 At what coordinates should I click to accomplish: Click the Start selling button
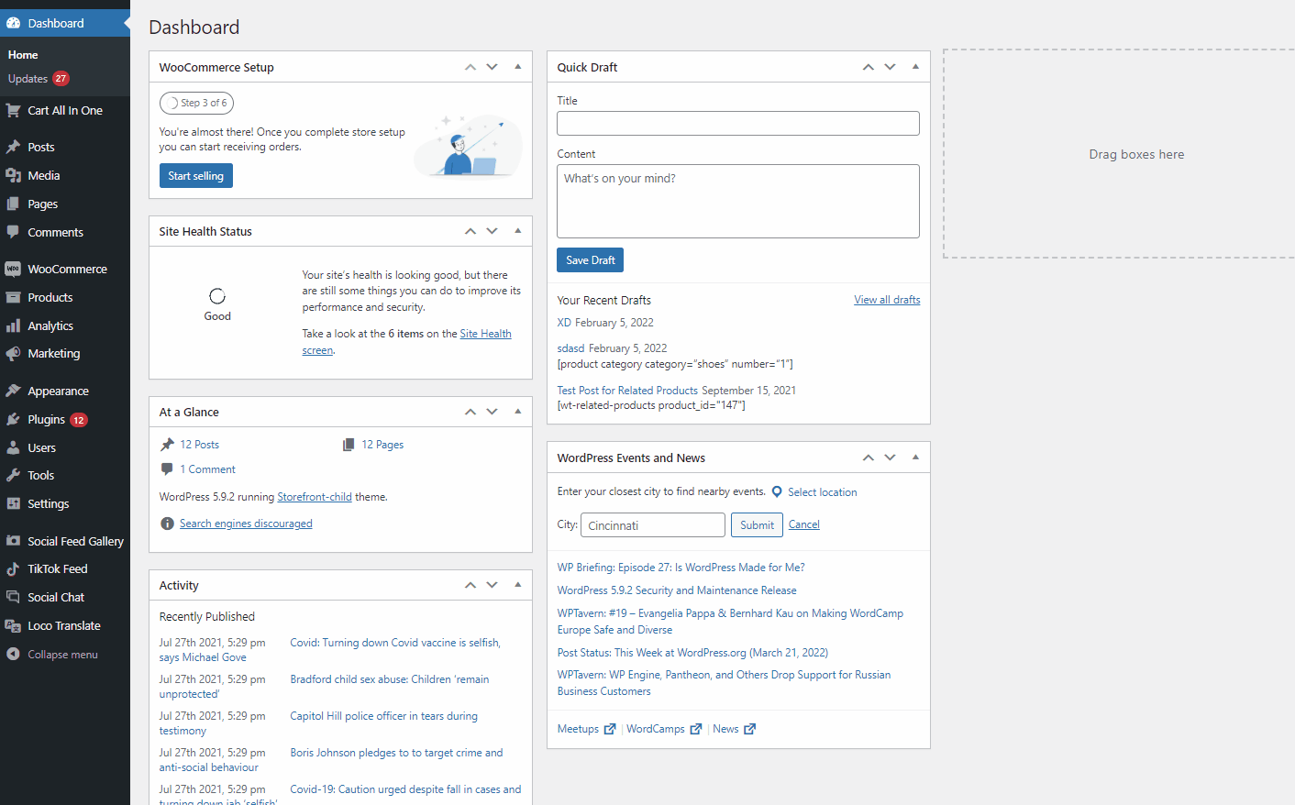(x=196, y=176)
